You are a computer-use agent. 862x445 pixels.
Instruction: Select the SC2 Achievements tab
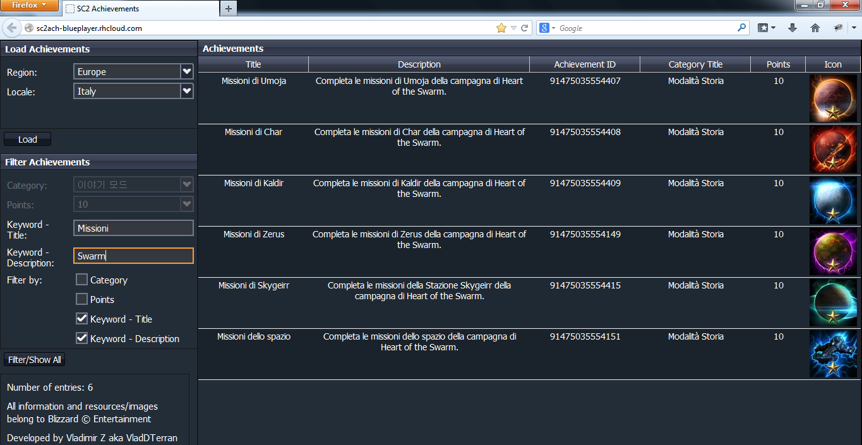coord(140,9)
